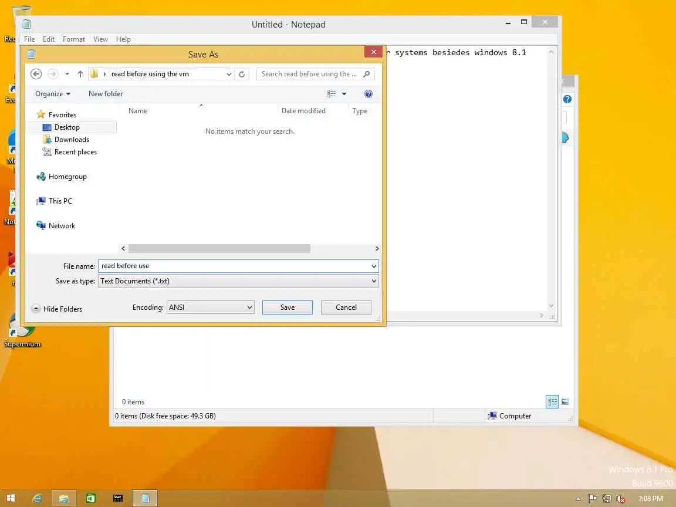Open Notepad's Edit menu
This screenshot has width=676, height=507.
(x=48, y=39)
